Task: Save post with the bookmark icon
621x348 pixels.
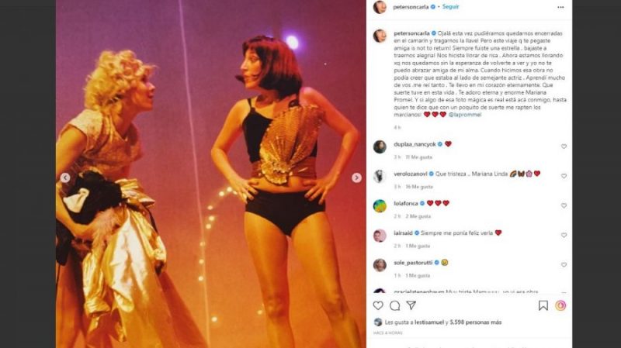Action: pos(543,305)
